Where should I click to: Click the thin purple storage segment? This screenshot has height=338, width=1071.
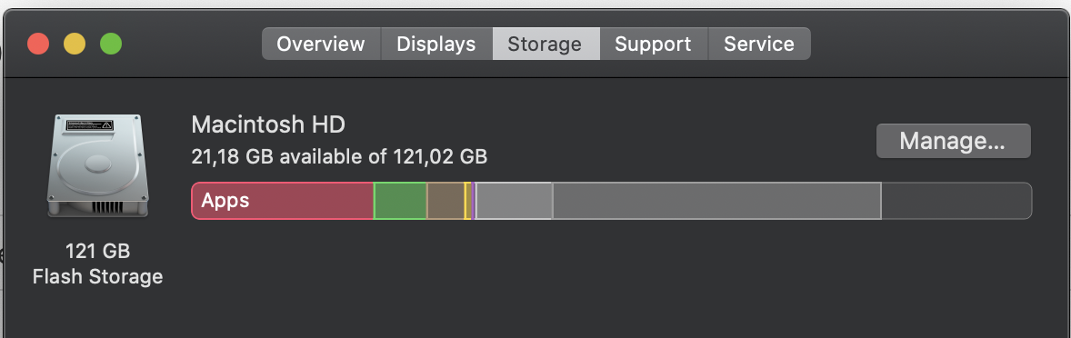pyautogui.click(x=474, y=201)
